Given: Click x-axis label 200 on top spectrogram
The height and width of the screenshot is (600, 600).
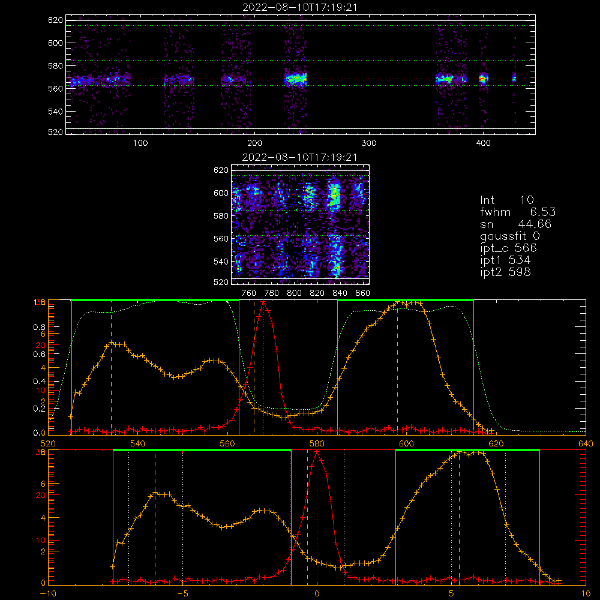Looking at the screenshot, I should [254, 143].
